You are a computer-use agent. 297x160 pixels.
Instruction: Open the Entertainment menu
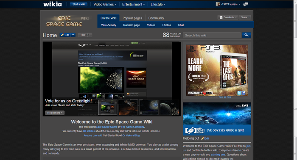[x=133, y=4]
